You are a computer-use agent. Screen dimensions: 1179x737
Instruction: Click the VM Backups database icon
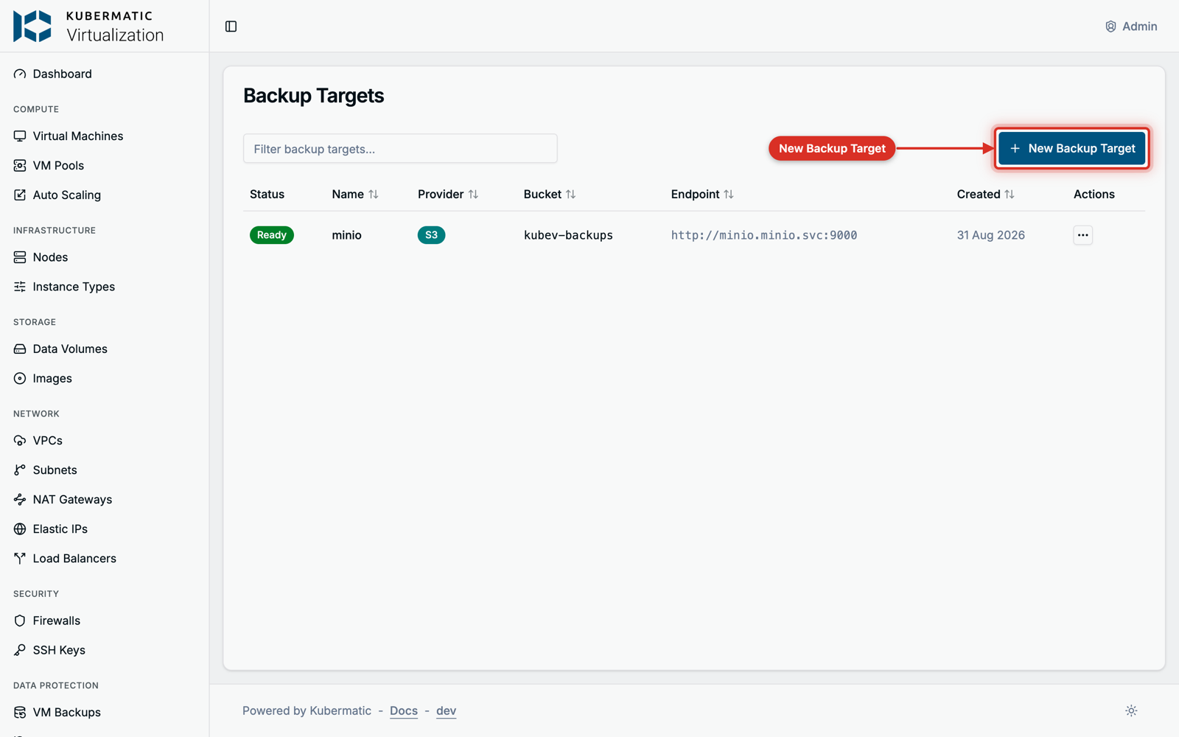pyautogui.click(x=20, y=712)
